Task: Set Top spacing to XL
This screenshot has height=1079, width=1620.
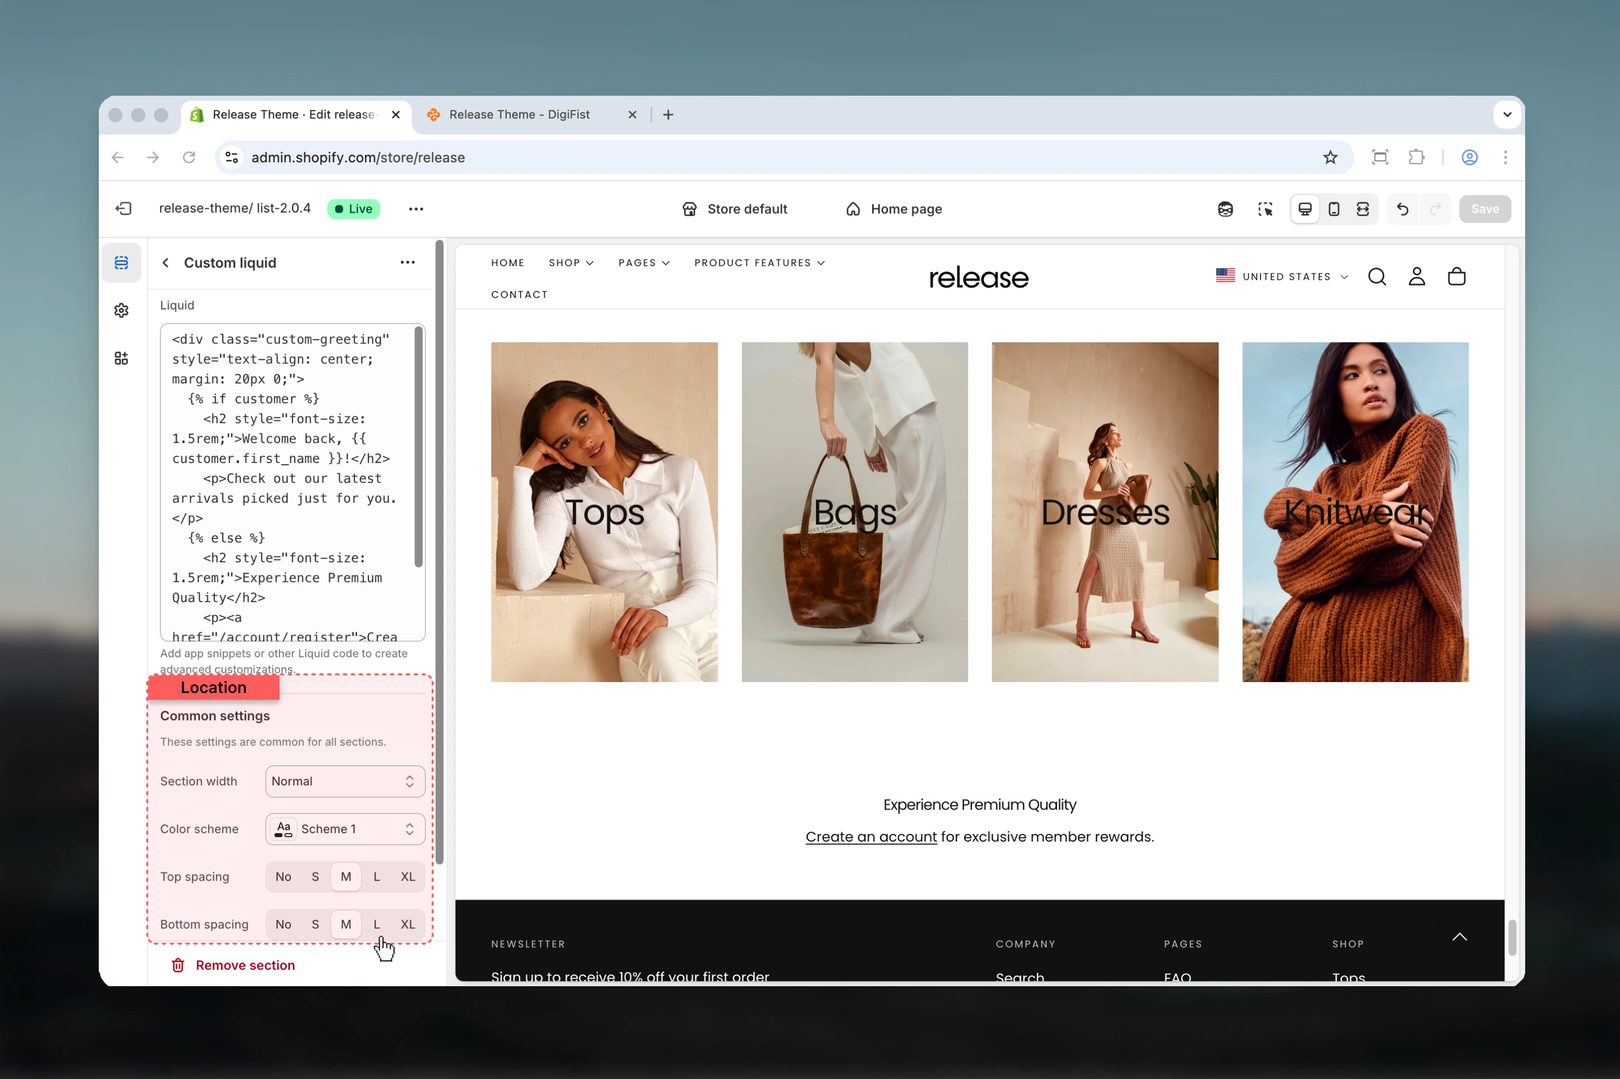Action: (407, 877)
